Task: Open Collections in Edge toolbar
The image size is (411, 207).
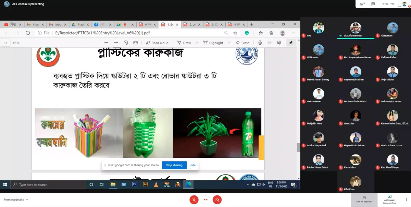Action: tap(272, 33)
